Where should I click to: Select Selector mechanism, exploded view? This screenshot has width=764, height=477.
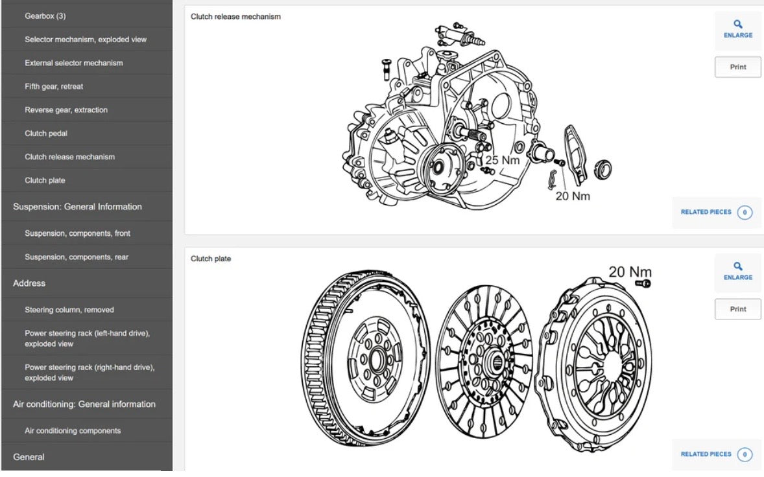[87, 40]
